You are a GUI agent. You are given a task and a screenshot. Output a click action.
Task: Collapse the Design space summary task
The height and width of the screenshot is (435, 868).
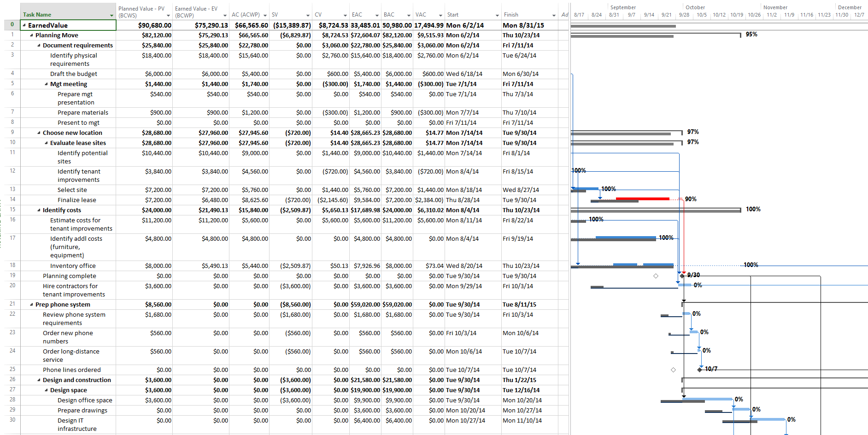coord(46,390)
